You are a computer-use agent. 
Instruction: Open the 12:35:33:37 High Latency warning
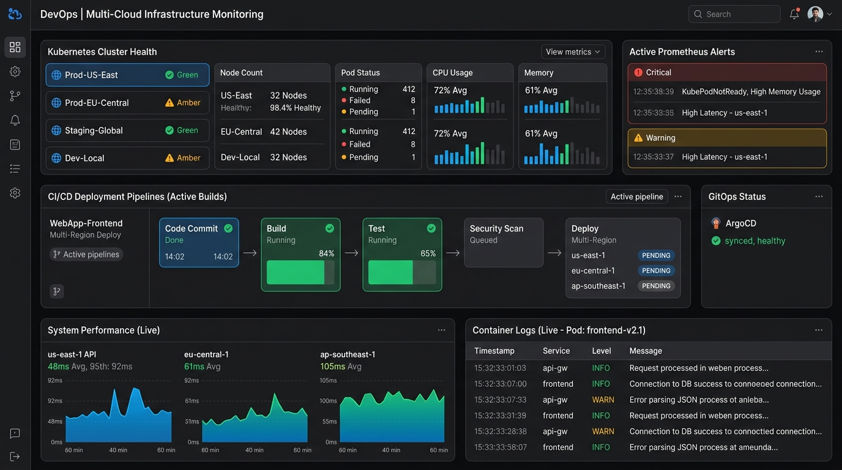[x=727, y=157]
